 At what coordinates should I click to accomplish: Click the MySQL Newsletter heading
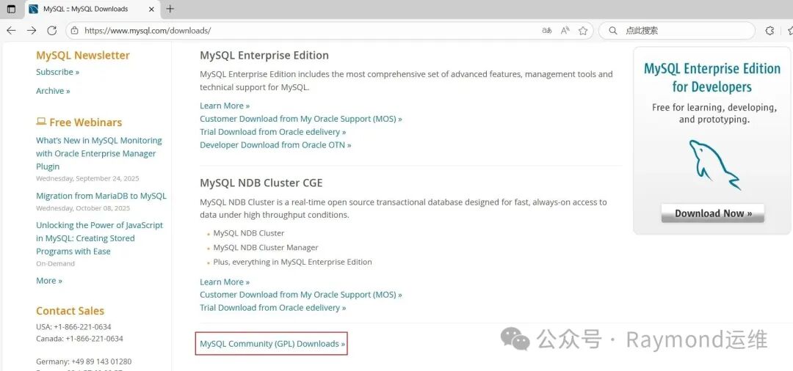tap(83, 56)
